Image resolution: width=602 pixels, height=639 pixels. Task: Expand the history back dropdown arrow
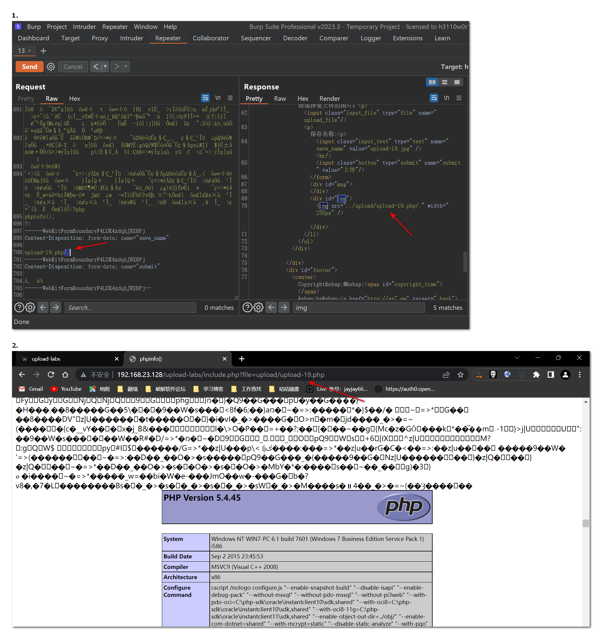point(105,66)
